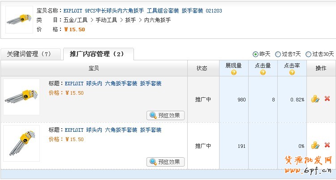This screenshot has height=180, width=336.
Task: Click the first promotion row's product thumbnail
Action: click(22, 97)
